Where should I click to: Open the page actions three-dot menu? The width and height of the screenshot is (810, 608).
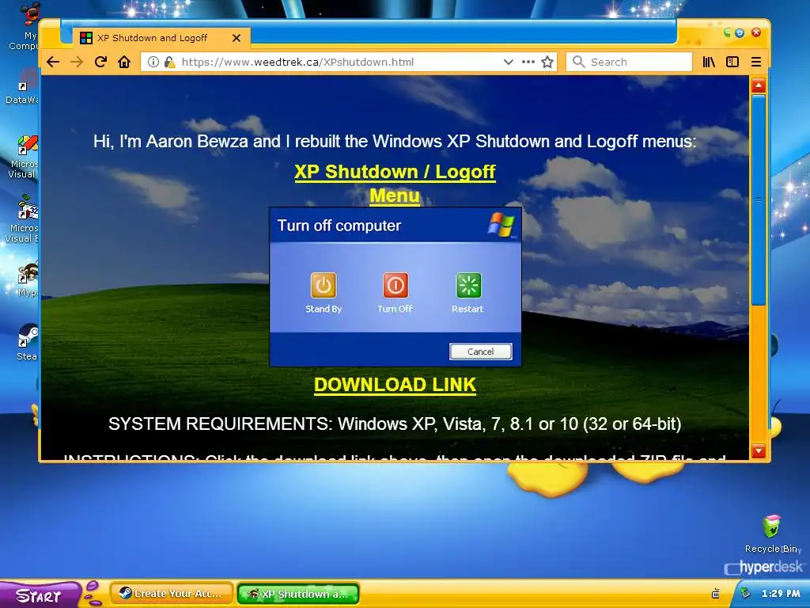coord(528,62)
